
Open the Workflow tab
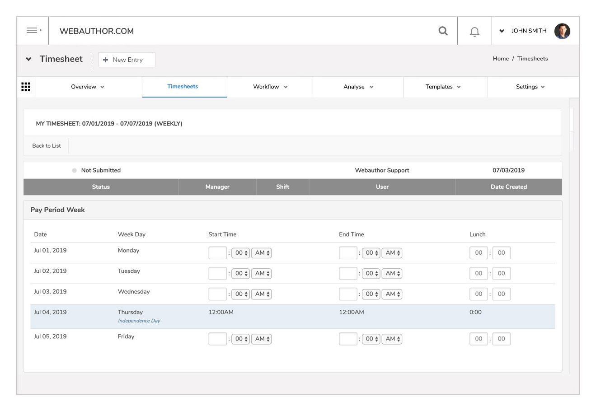270,87
